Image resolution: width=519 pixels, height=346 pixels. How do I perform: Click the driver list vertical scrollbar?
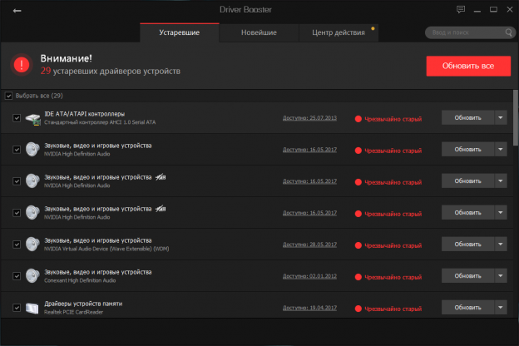point(516,117)
